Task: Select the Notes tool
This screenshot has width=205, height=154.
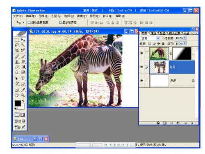Action: coord(17,90)
